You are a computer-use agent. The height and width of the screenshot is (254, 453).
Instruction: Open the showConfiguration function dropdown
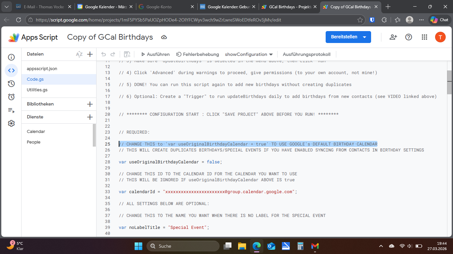pyautogui.click(x=249, y=54)
